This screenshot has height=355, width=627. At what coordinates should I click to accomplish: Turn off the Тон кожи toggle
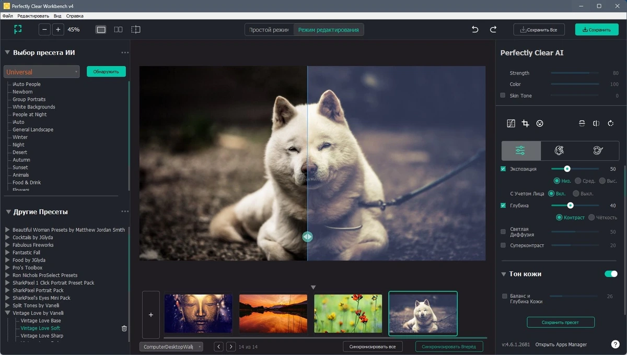611,274
